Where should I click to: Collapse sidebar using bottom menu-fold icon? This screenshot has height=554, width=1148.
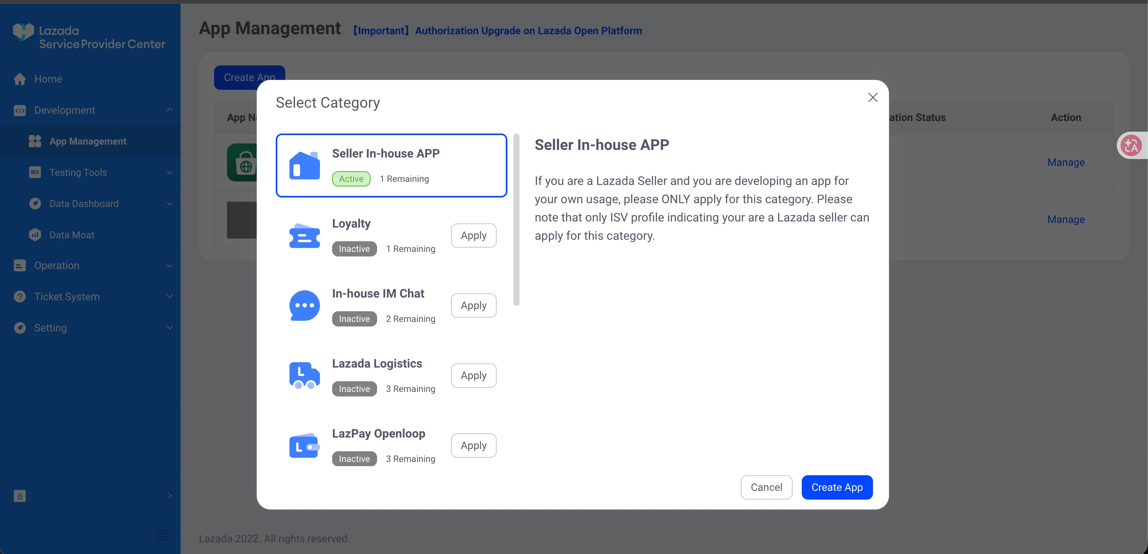[163, 535]
